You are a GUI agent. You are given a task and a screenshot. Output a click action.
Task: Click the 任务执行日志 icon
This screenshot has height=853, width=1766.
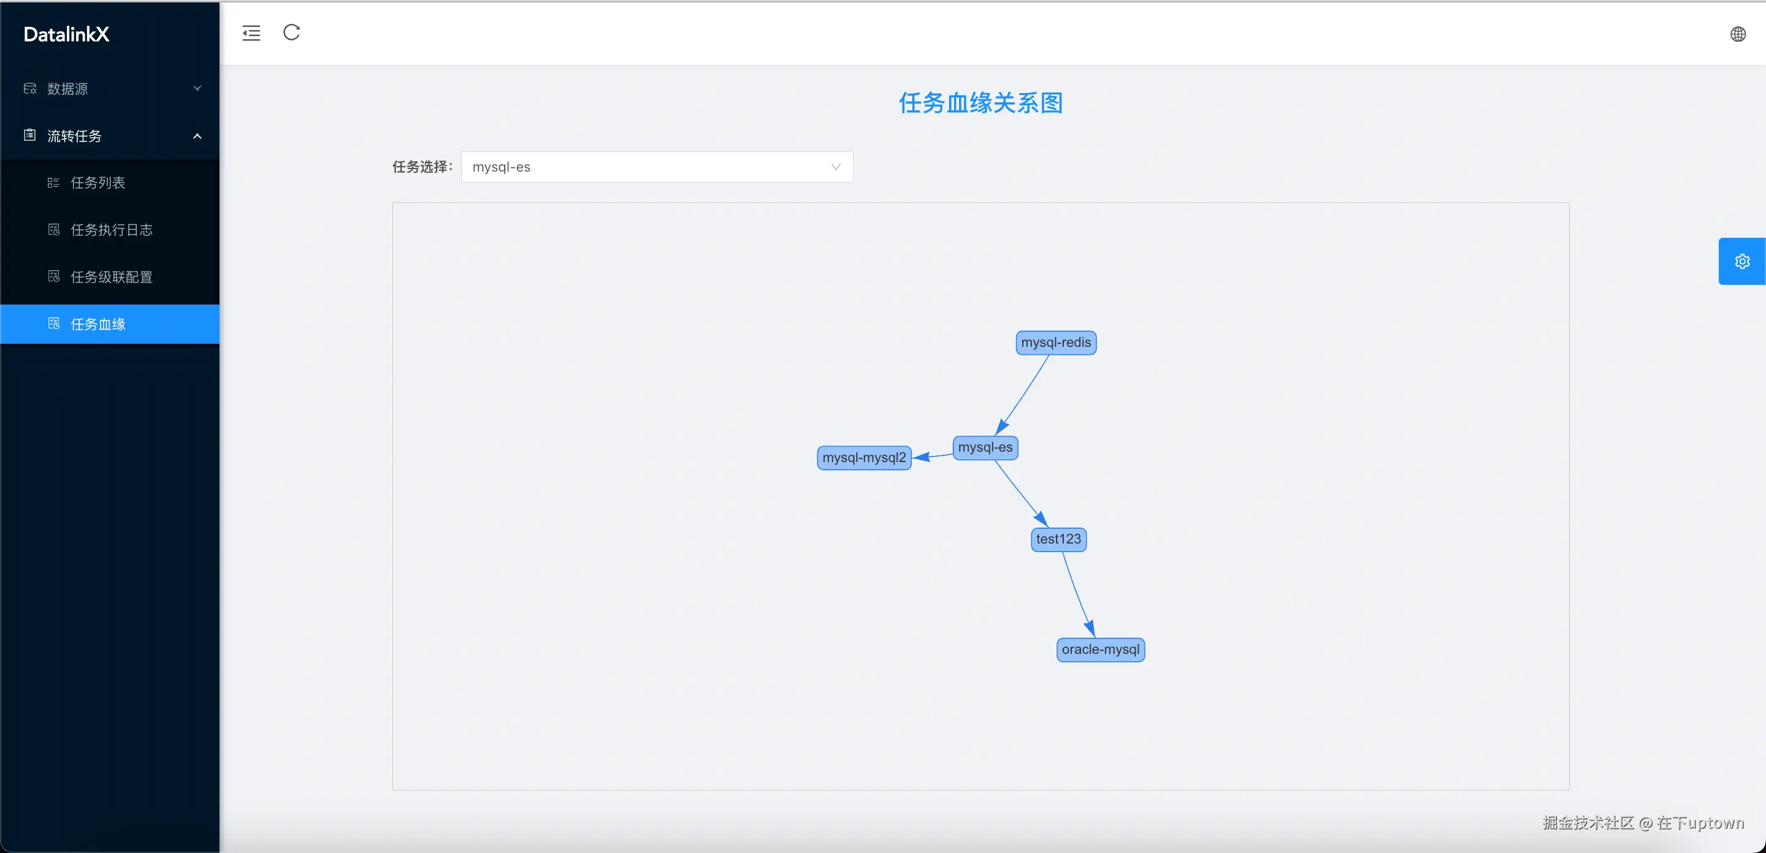coord(53,230)
